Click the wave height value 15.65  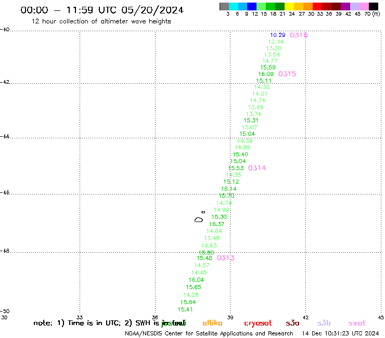194,287
